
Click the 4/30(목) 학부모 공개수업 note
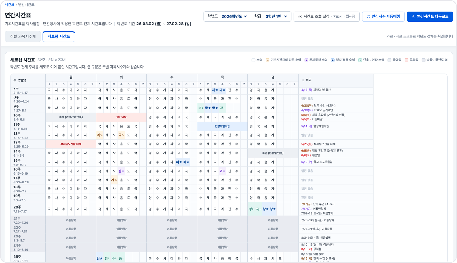(317, 110)
